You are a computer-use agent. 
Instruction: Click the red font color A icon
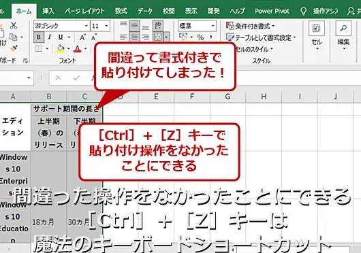point(78,48)
